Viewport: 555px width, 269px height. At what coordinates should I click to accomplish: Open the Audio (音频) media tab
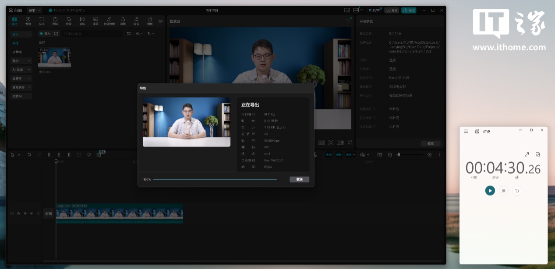pos(28,21)
